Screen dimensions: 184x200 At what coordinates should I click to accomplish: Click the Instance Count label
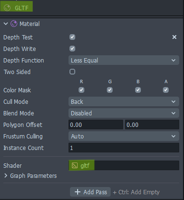(23, 148)
